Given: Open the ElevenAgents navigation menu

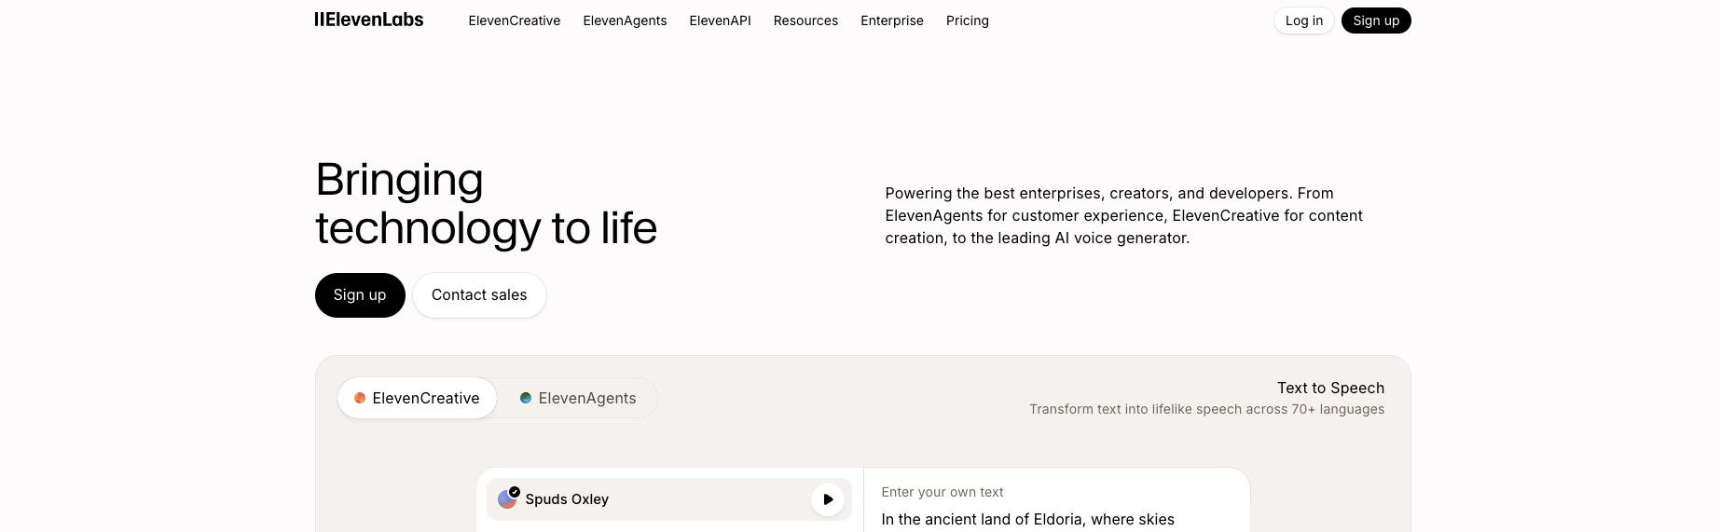Looking at the screenshot, I should pyautogui.click(x=625, y=20).
